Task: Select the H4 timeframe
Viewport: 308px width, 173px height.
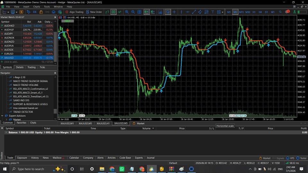Action: (x=260, y=12)
